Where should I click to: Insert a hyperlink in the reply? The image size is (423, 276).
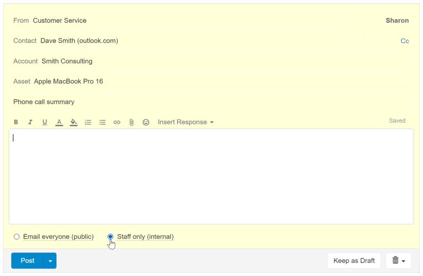[117, 122]
